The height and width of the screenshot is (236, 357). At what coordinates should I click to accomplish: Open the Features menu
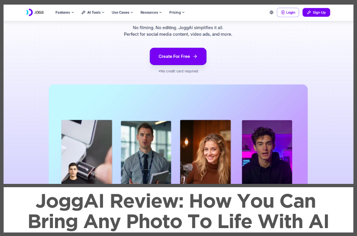pyautogui.click(x=65, y=12)
